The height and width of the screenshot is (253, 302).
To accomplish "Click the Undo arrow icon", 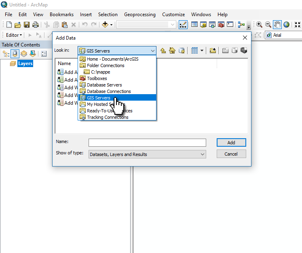I will pos(85,25).
